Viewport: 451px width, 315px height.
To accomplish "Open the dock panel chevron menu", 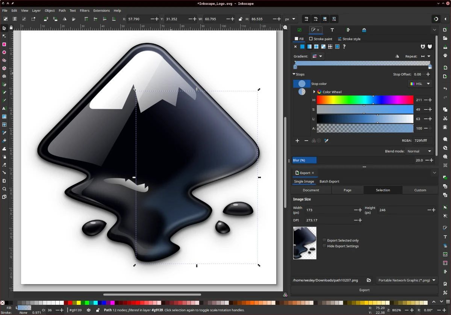I will point(434,30).
